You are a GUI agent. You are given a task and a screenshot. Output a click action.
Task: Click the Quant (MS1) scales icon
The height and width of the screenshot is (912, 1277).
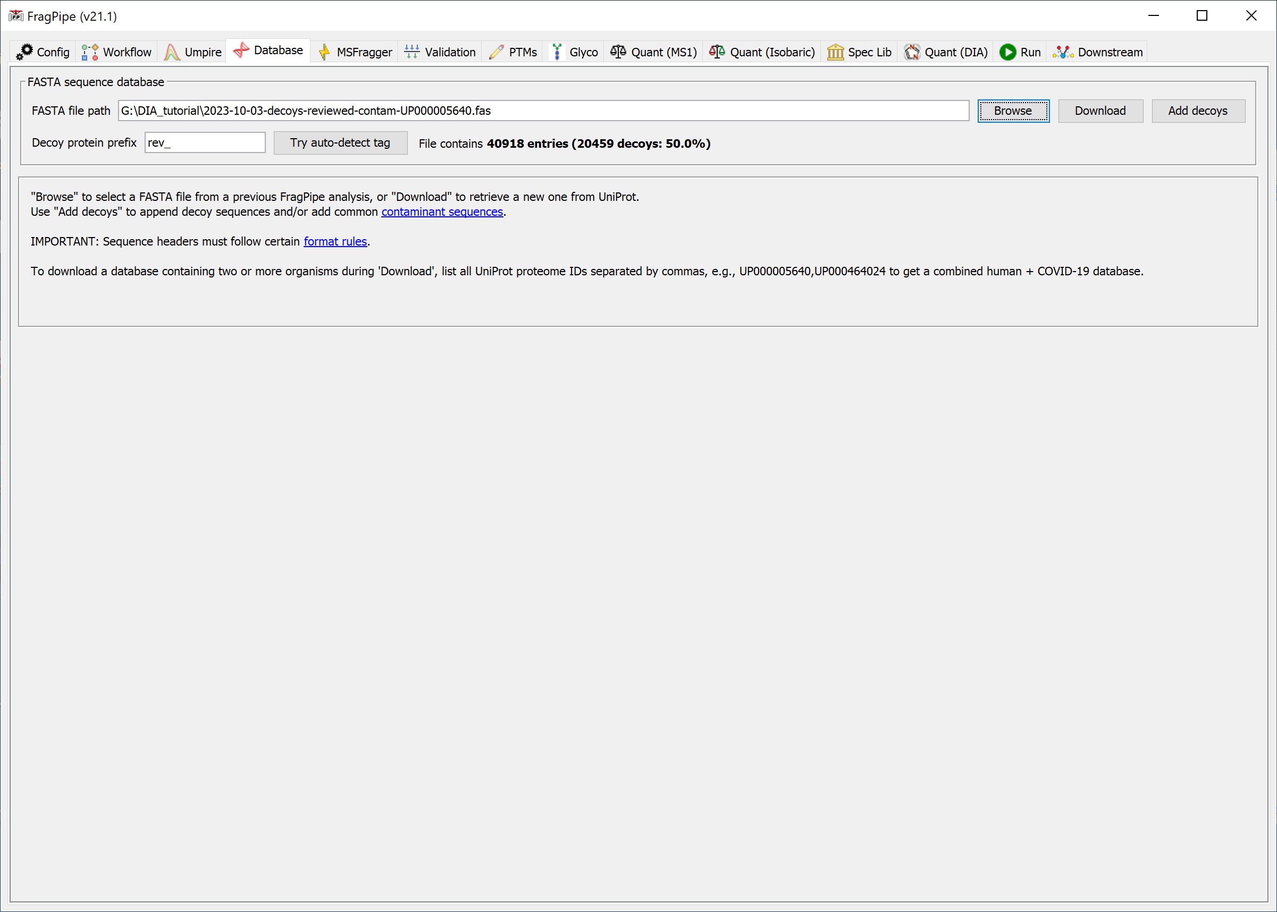tap(618, 52)
